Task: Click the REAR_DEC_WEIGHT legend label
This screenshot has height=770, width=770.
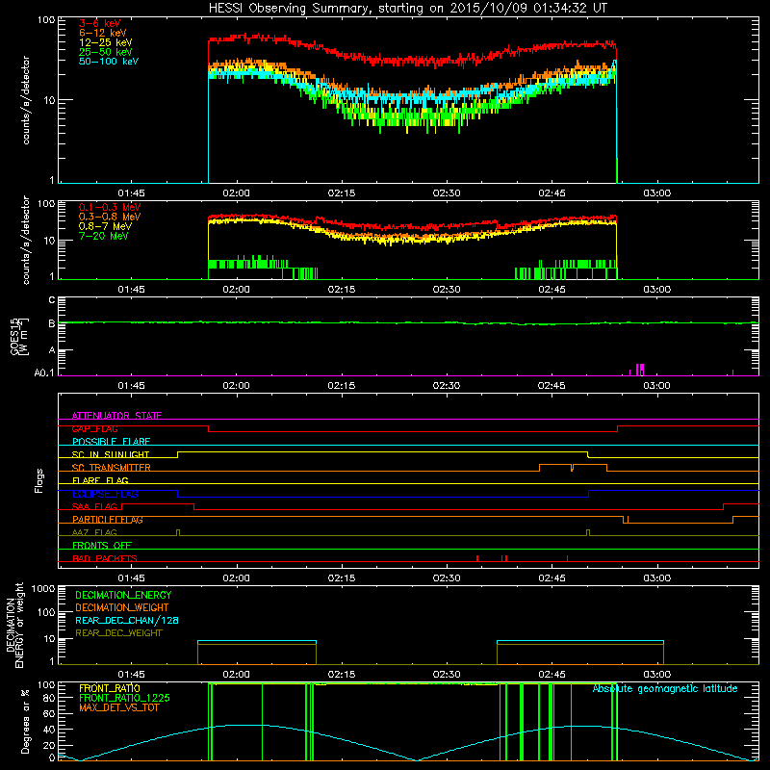Action: coord(118,633)
